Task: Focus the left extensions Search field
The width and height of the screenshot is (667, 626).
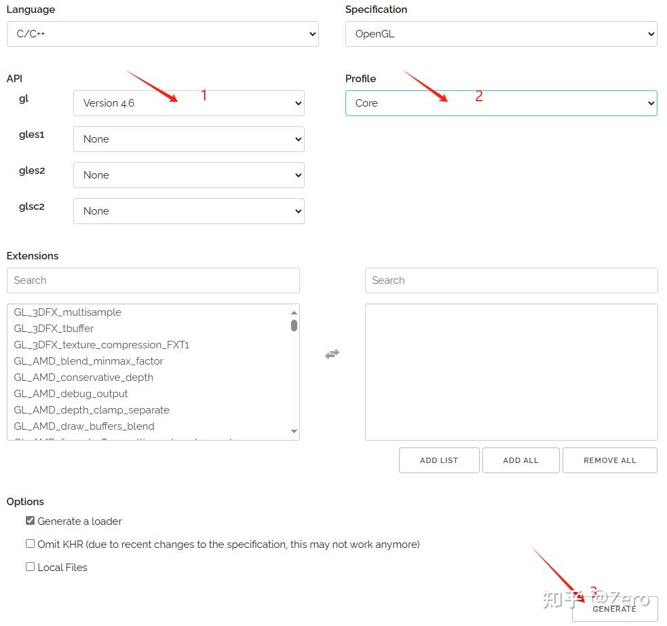Action: point(153,280)
